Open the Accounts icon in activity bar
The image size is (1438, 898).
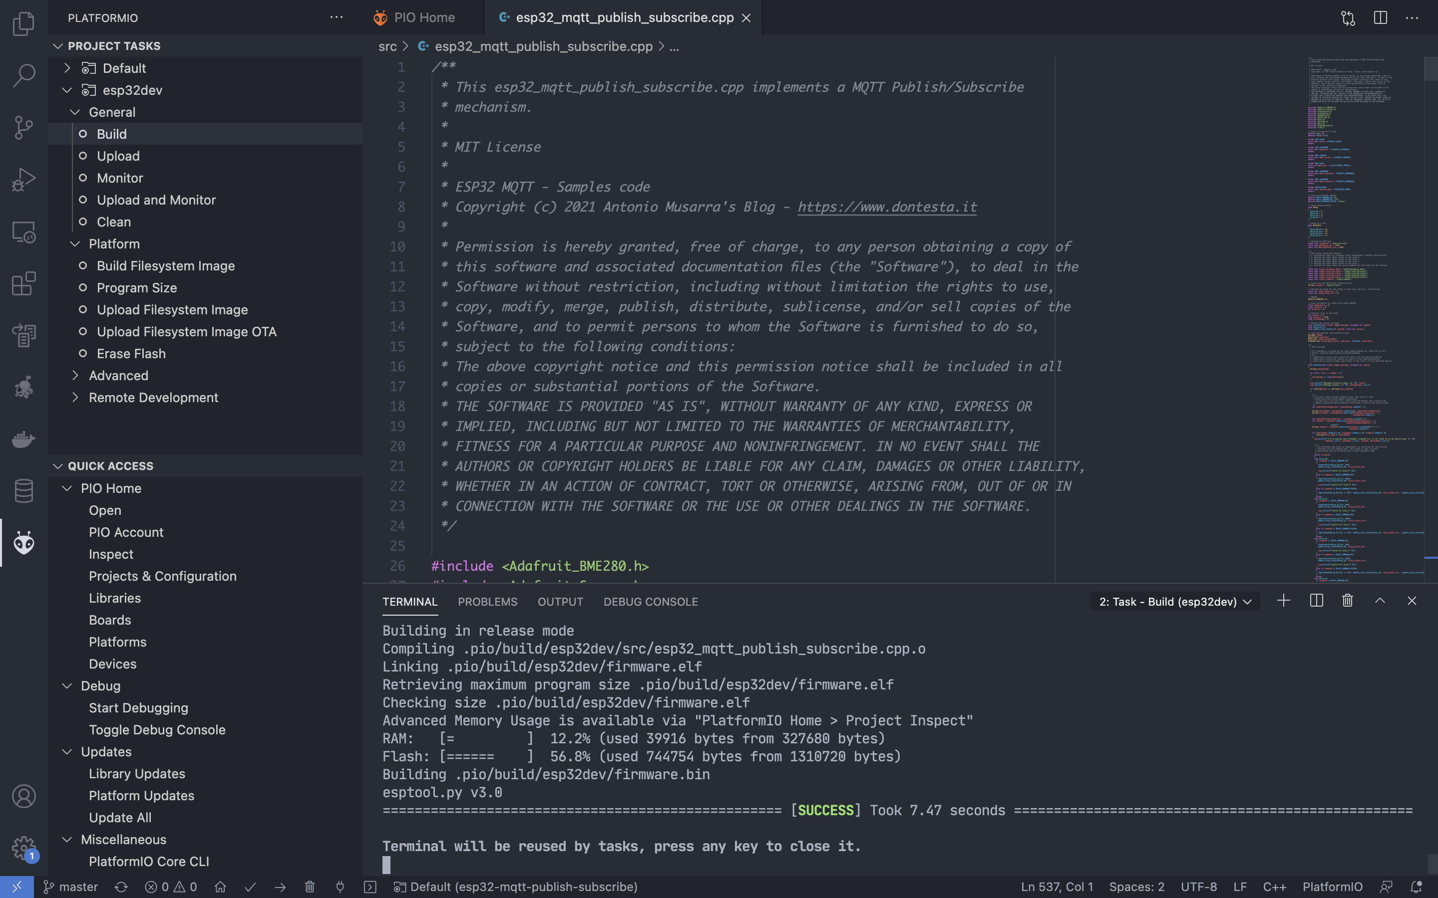(x=24, y=796)
